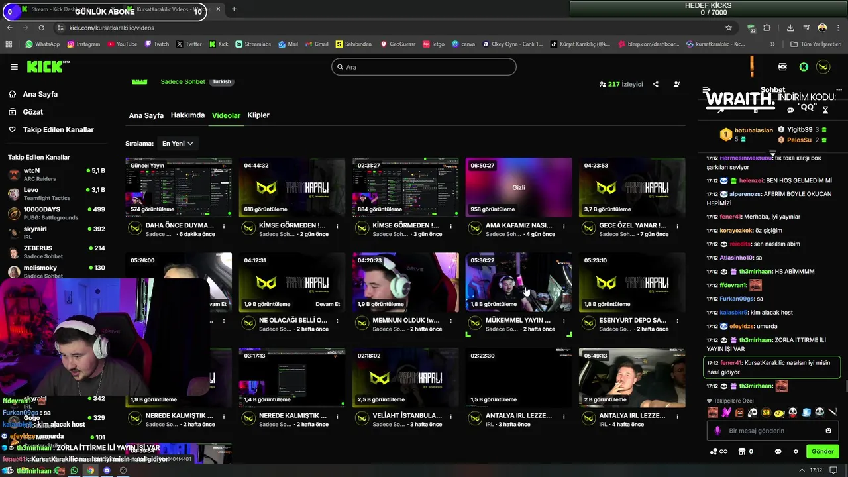Open a new browser tab with plus
Image resolution: width=848 pixels, height=477 pixels.
[x=234, y=9]
